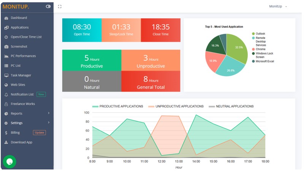Toggle the Unproductive Applications legend series
The height and width of the screenshot is (171, 304).
pos(176,106)
